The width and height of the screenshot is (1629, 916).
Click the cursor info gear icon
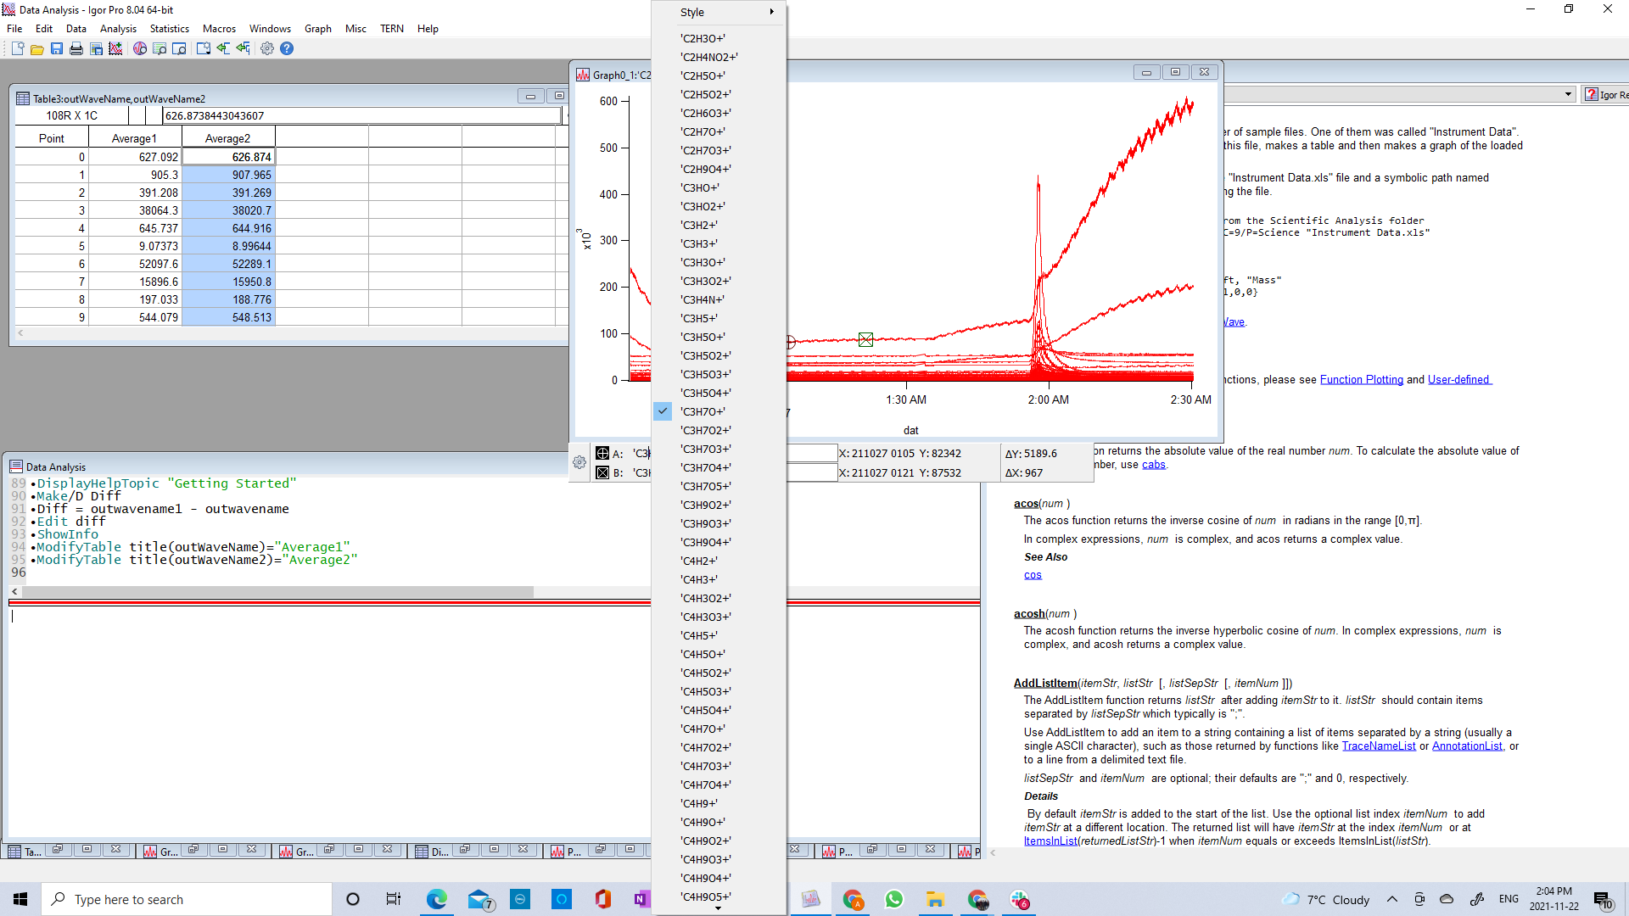point(579,462)
